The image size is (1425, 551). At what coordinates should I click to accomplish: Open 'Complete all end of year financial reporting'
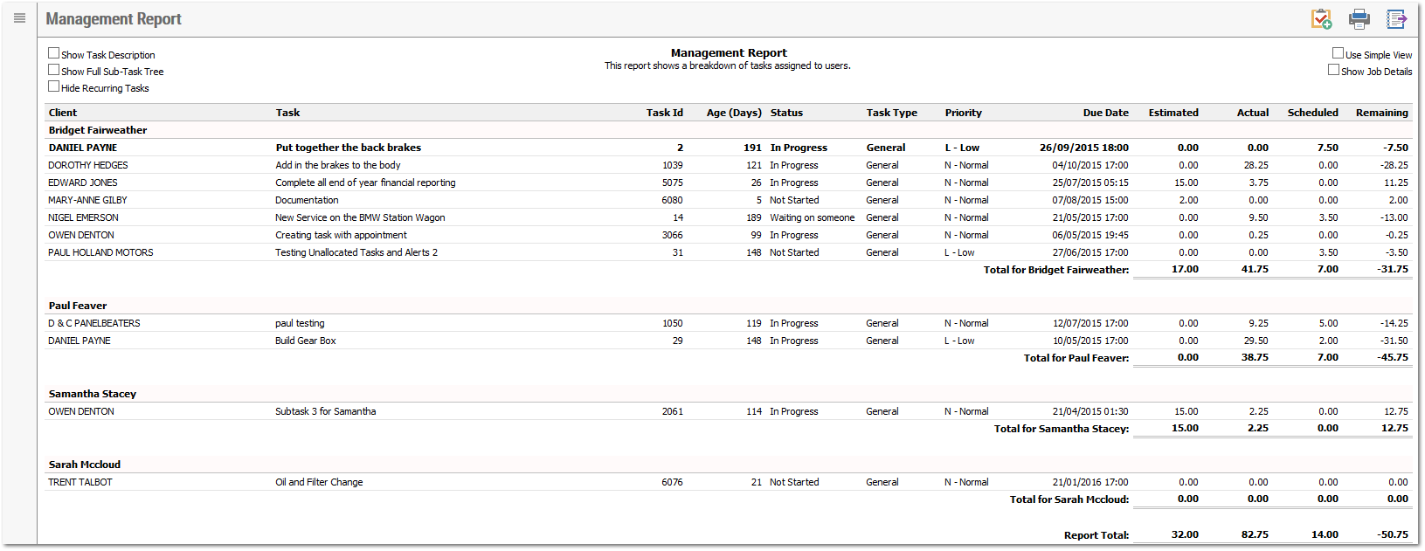[x=365, y=183]
